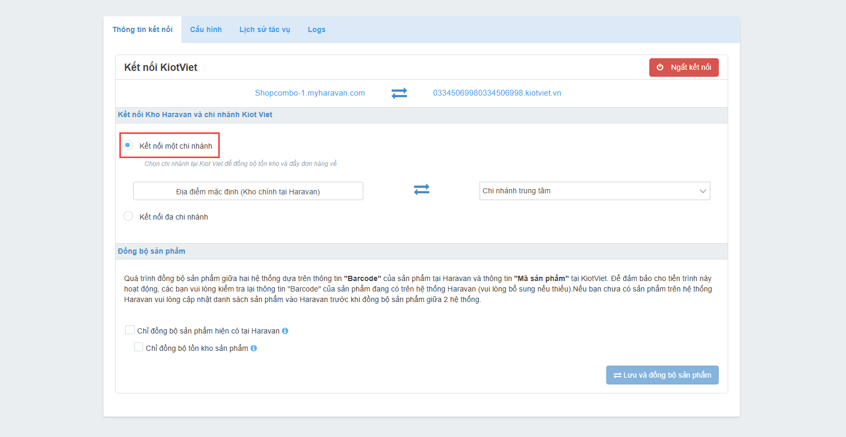Go to the Logs tab
Viewport: 846px width, 437px height.
[317, 29]
